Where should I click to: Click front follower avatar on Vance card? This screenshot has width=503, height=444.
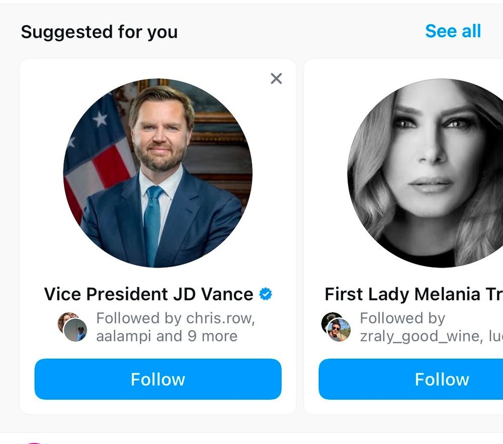coord(76,331)
